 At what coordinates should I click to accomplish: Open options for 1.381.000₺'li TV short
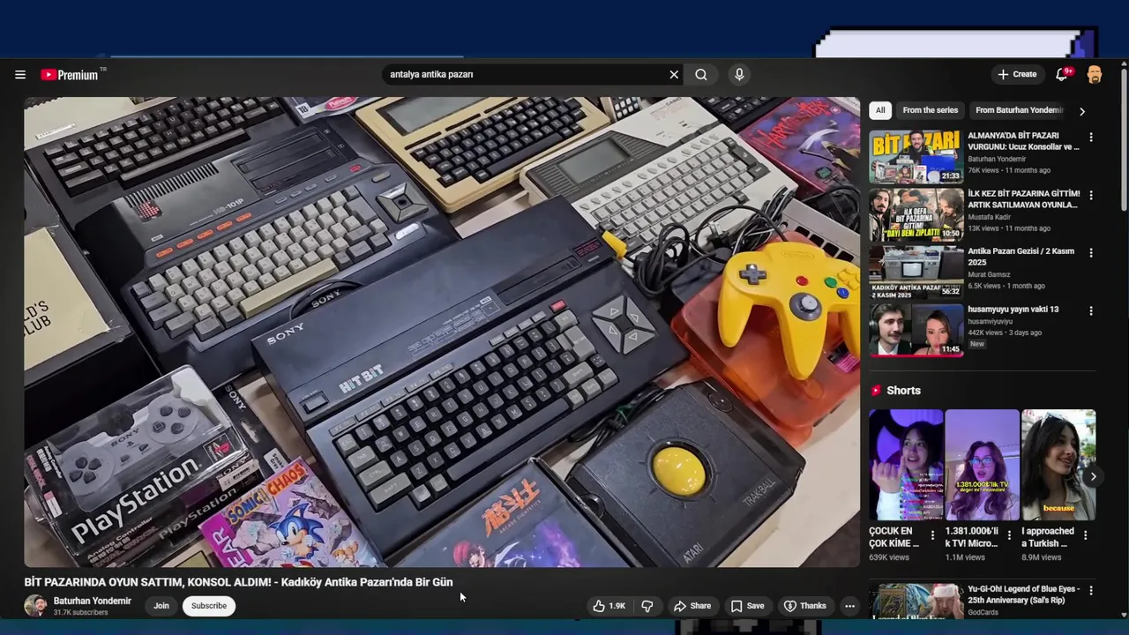click(x=1009, y=535)
